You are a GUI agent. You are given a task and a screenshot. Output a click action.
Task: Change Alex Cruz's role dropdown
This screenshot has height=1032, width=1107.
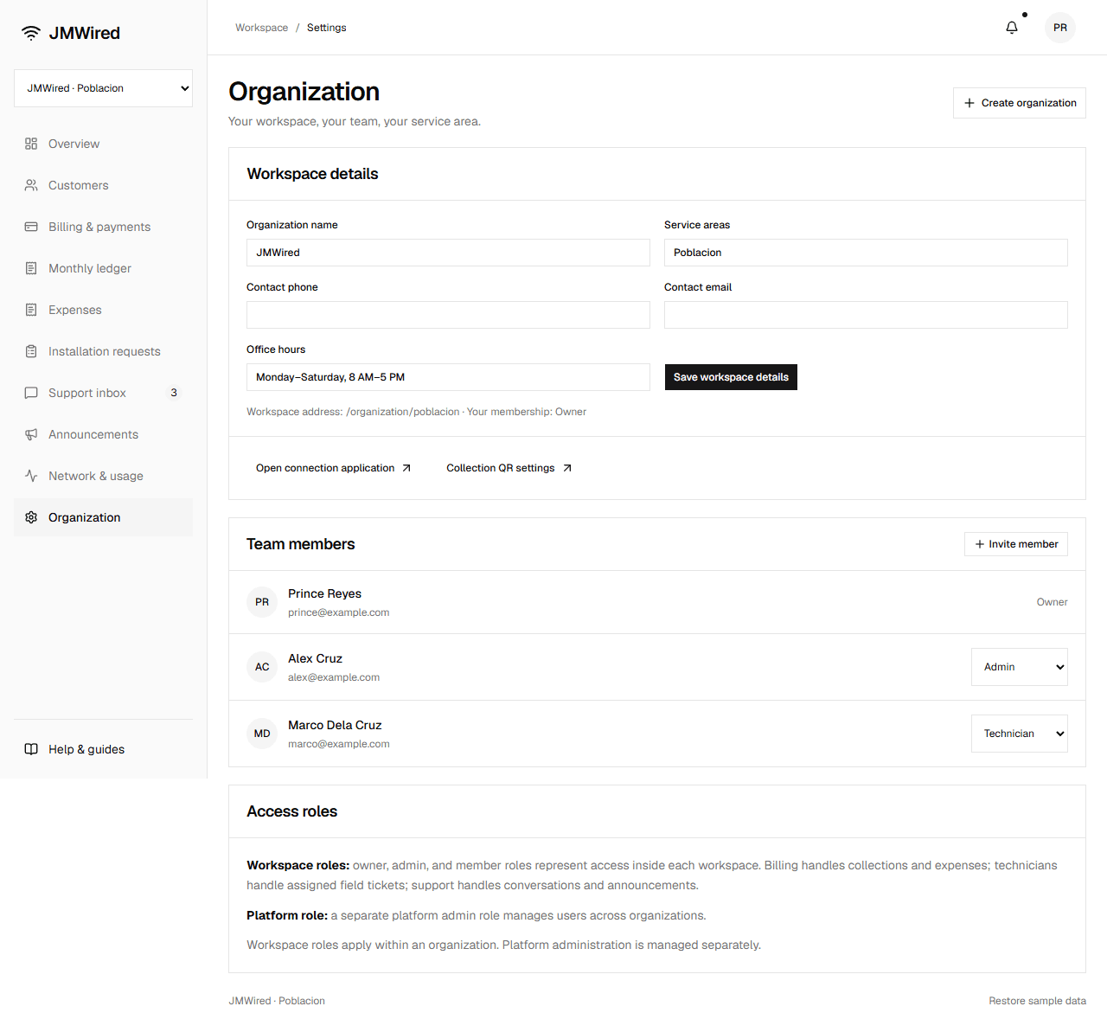(x=1020, y=667)
